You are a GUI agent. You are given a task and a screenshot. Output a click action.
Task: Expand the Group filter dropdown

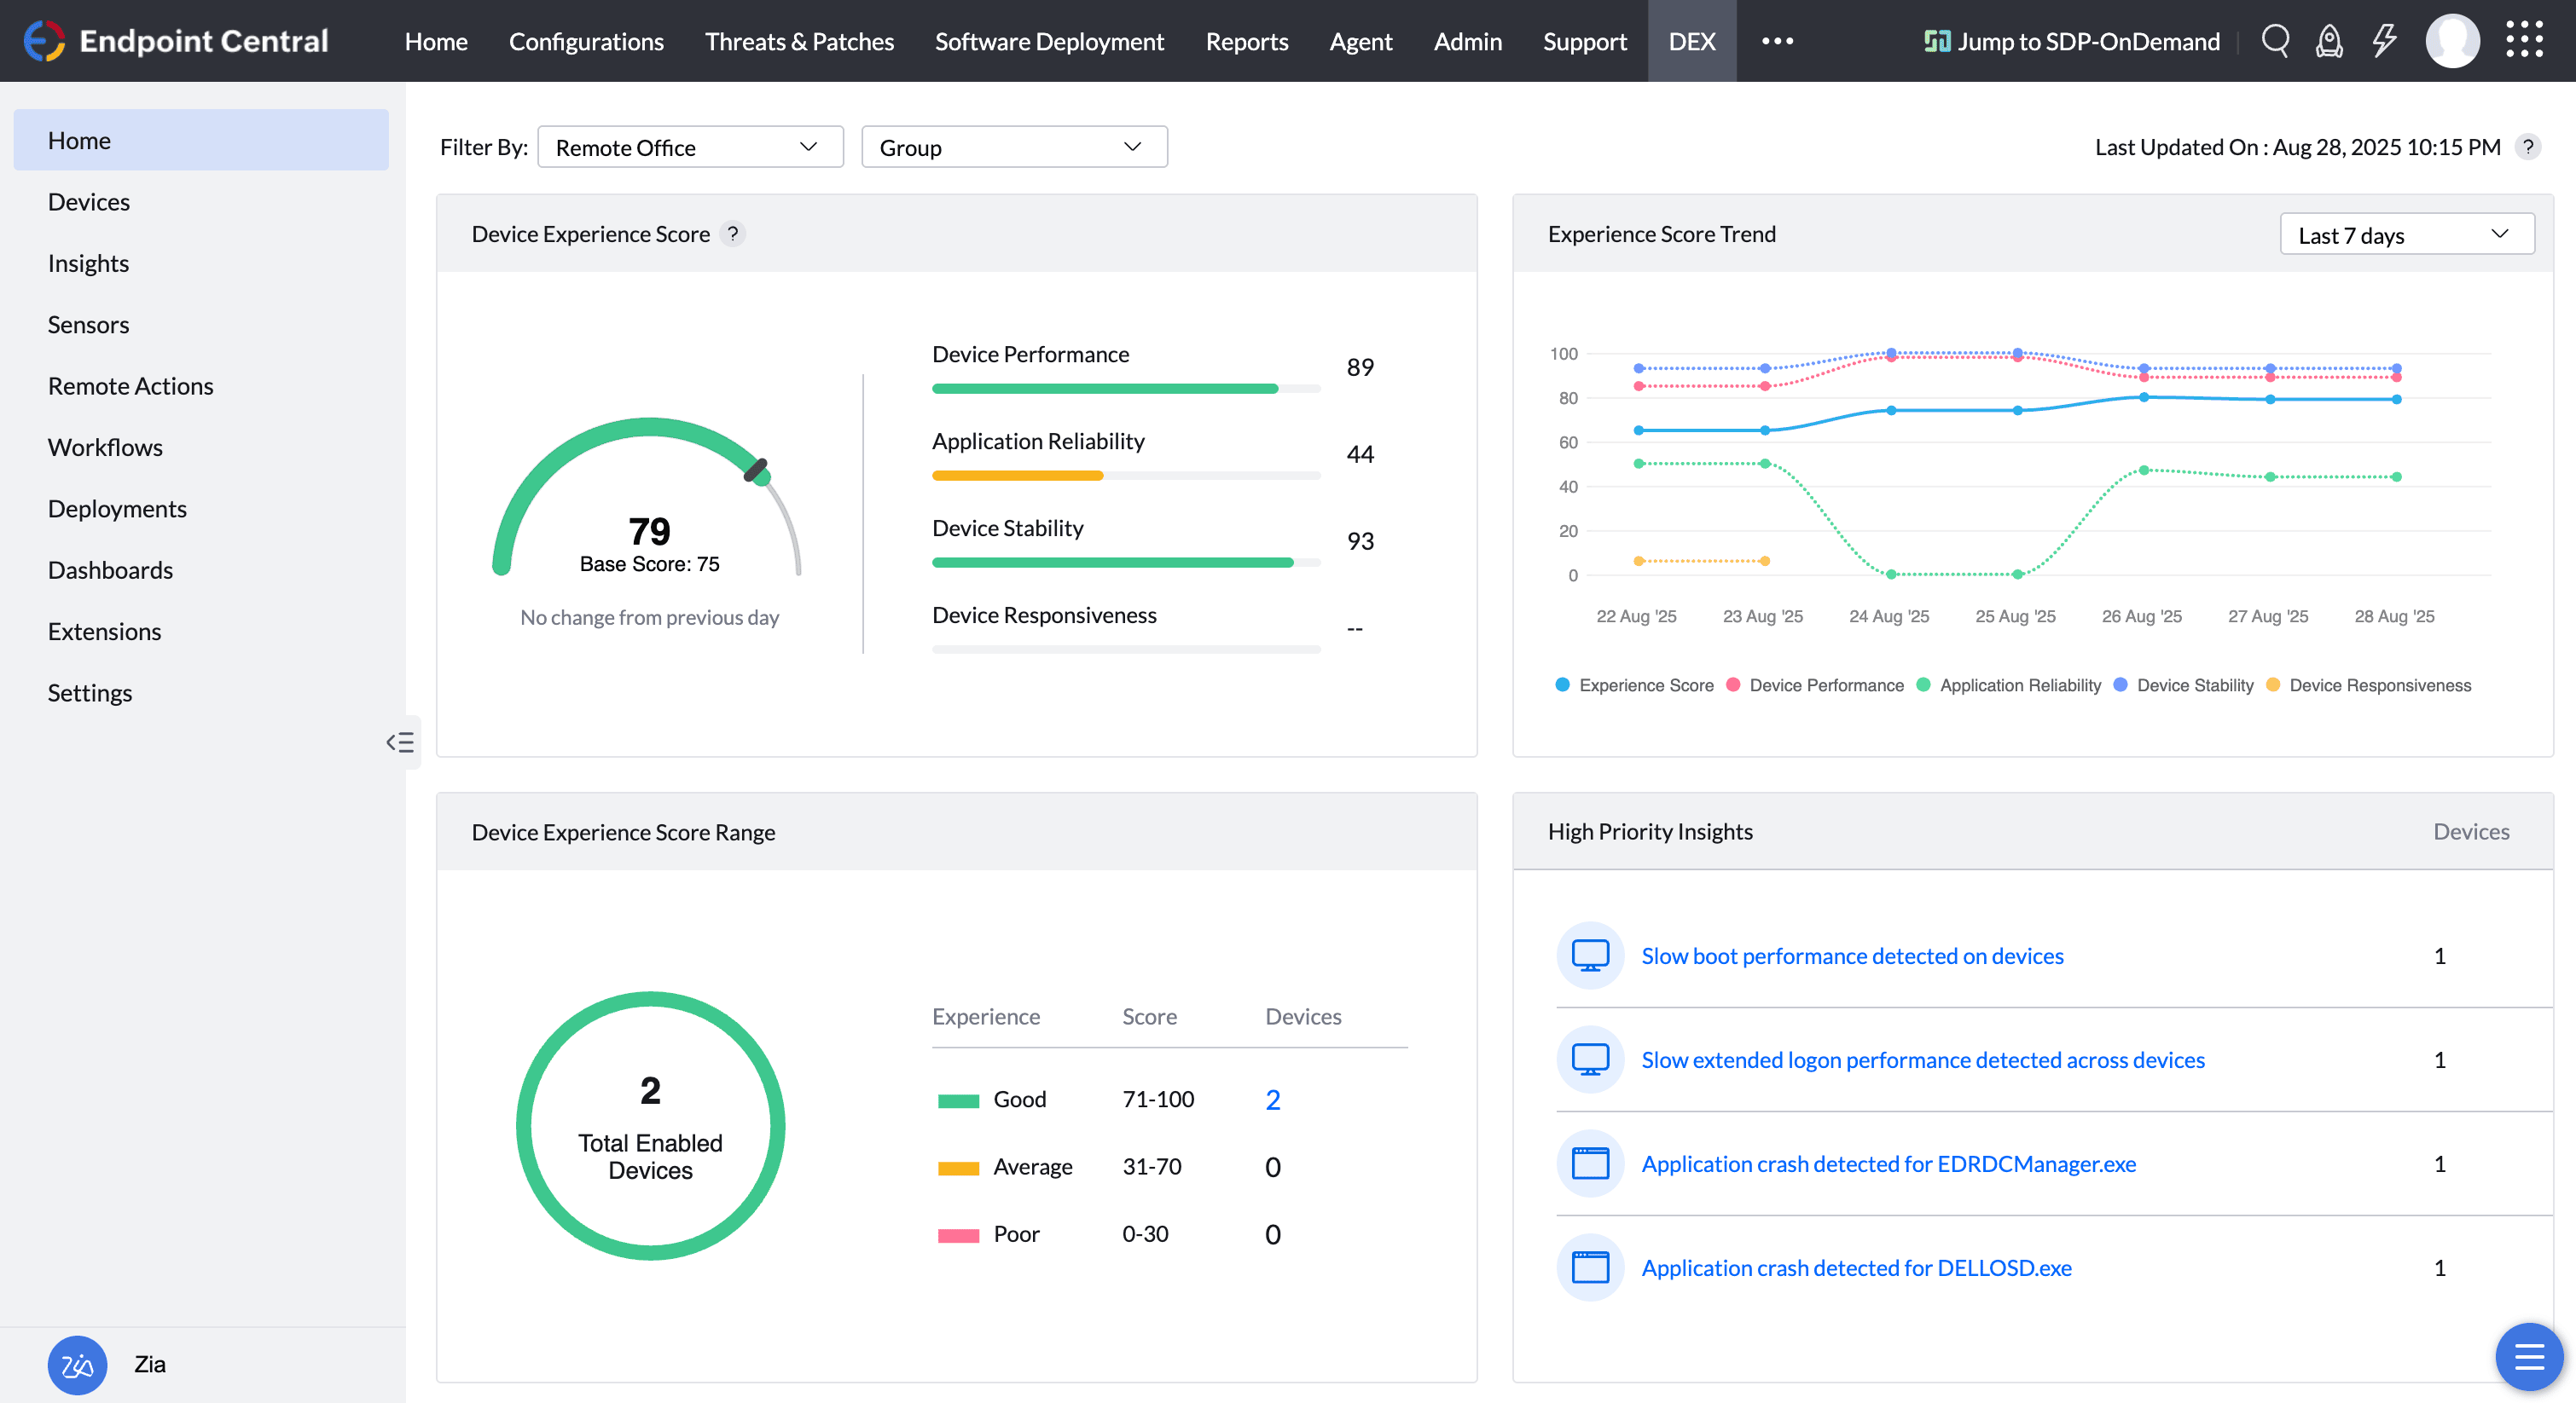(x=1013, y=148)
